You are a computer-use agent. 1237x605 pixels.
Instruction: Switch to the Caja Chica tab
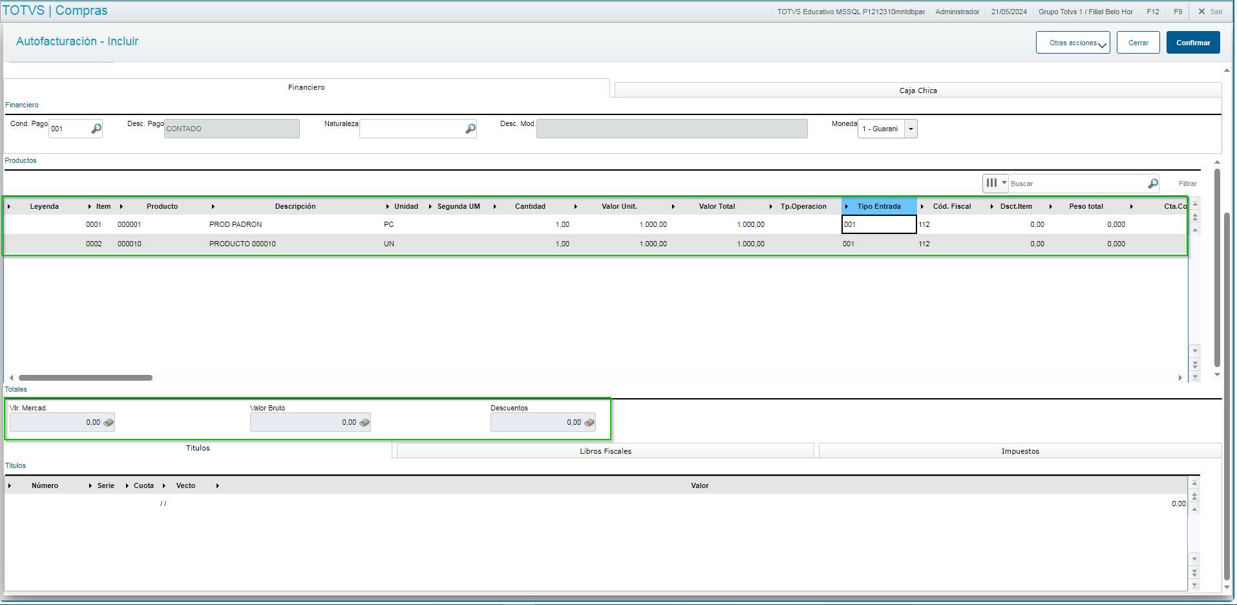tap(918, 90)
